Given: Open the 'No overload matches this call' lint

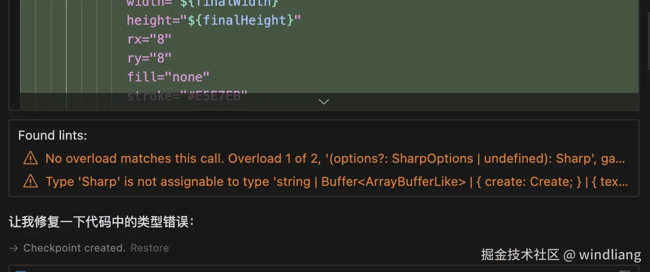Looking at the screenshot, I should [334, 158].
